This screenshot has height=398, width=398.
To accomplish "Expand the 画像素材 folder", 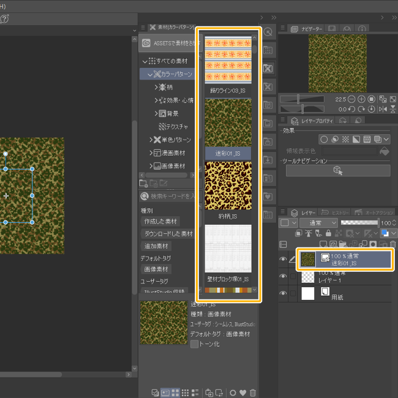I will click(x=151, y=166).
